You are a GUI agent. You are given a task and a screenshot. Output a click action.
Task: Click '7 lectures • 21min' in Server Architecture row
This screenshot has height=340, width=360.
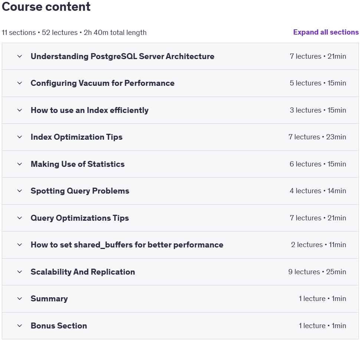click(318, 56)
